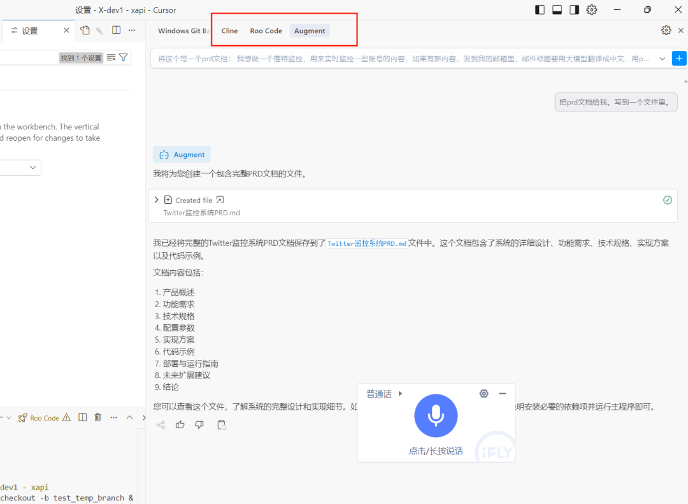The width and height of the screenshot is (688, 504).
Task: Open the settings JSON file icon
Action: [x=85, y=31]
